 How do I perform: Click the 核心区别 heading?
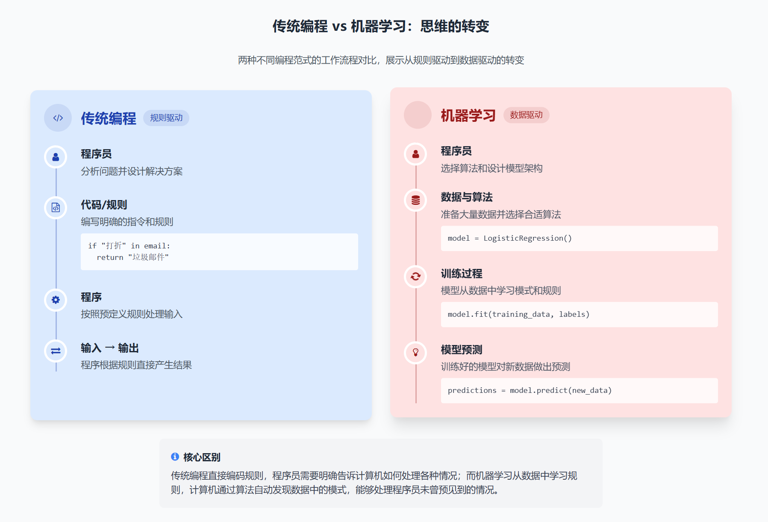pos(202,457)
